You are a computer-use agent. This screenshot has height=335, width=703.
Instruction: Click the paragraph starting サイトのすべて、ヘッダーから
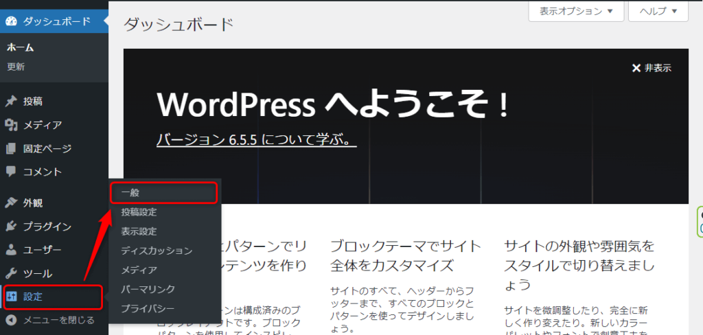pos(402,310)
